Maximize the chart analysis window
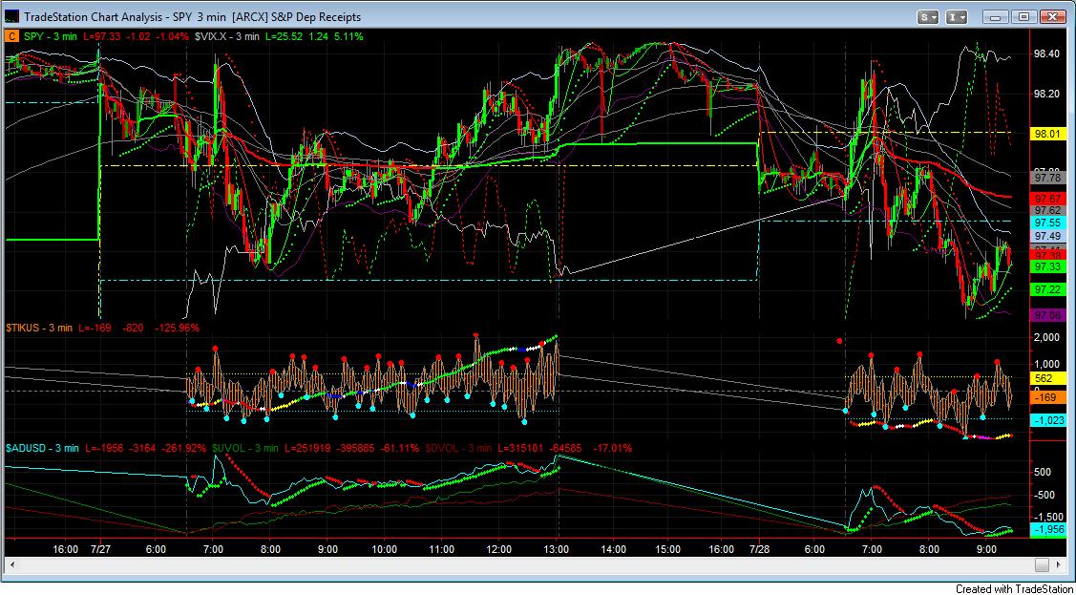Image resolution: width=1076 pixels, height=595 pixels. pos(1023,17)
